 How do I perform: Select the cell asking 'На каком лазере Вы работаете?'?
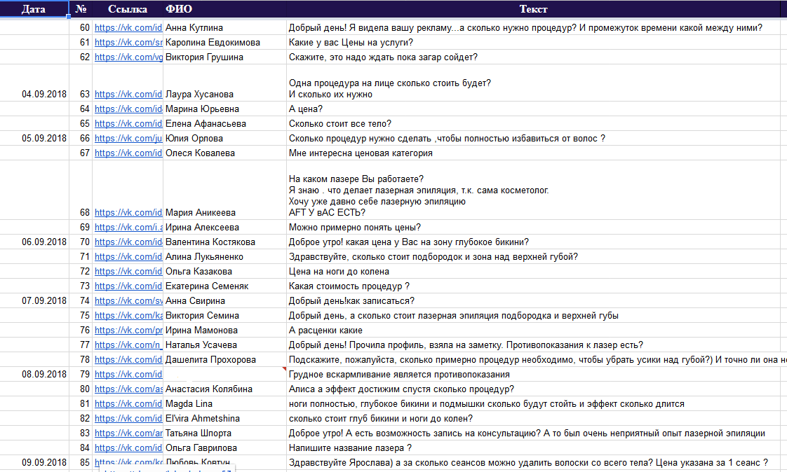[534, 190]
